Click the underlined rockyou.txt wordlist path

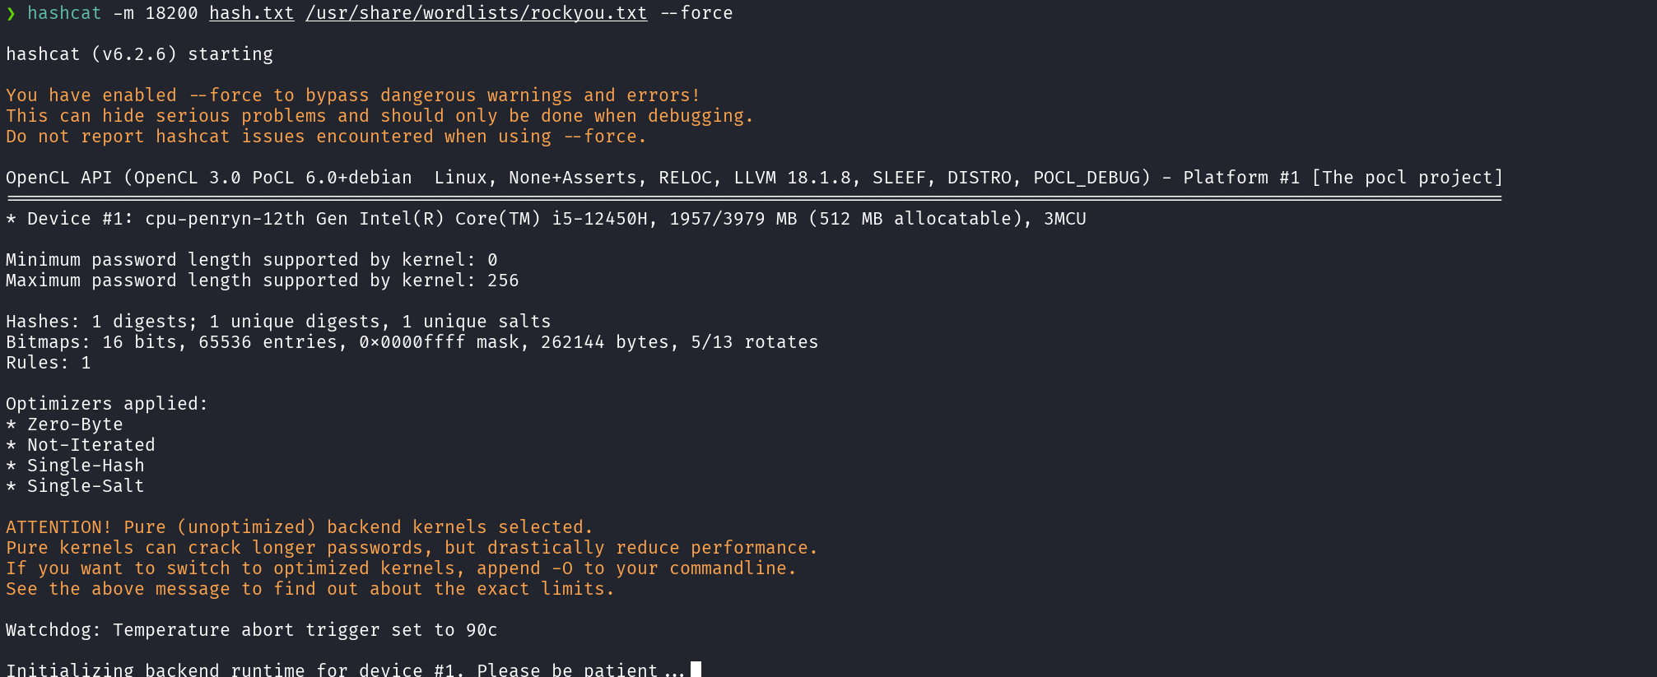click(476, 13)
